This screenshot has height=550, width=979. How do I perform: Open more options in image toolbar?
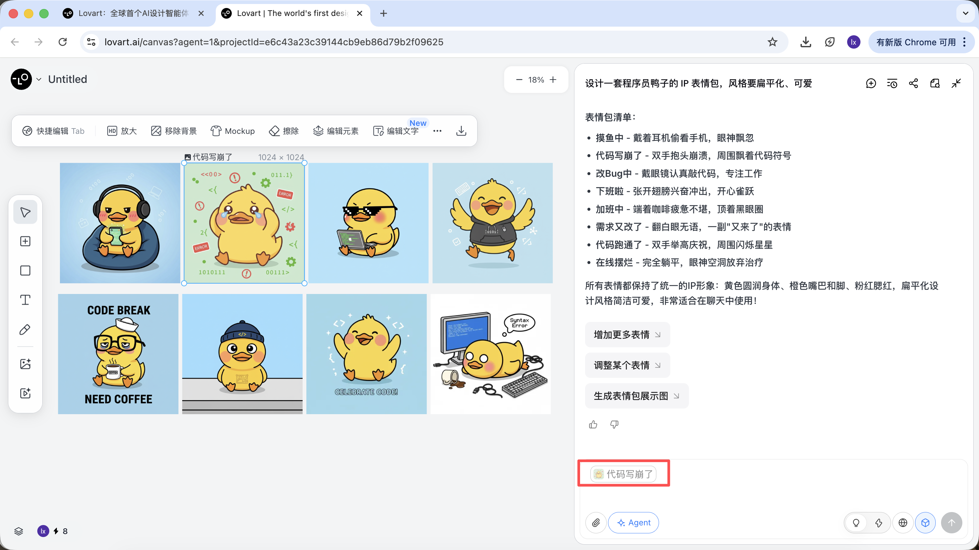437,131
